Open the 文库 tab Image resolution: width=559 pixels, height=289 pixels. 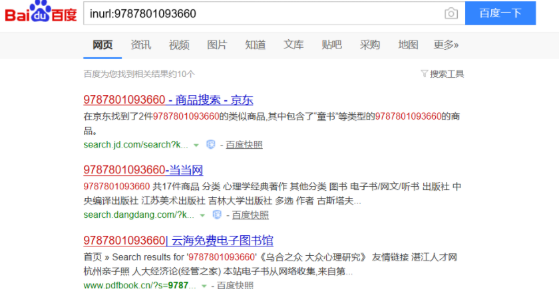click(x=293, y=45)
